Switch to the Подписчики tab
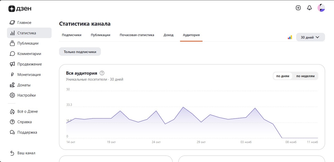This screenshot has width=334, height=162. tap(72, 35)
